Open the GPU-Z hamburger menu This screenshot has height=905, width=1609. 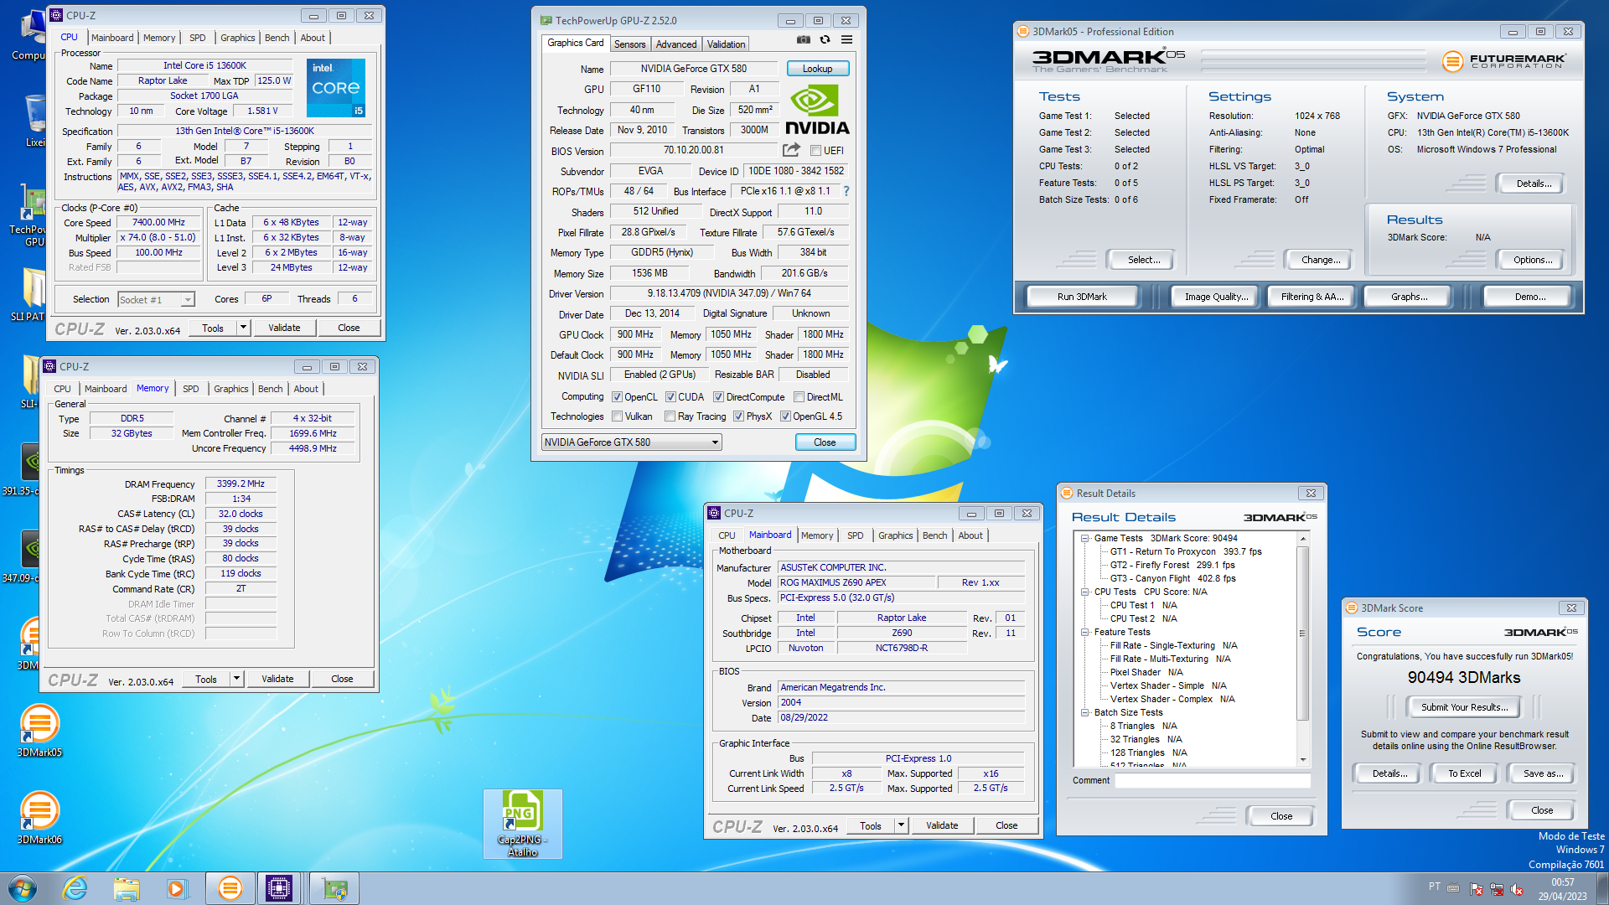click(x=846, y=39)
